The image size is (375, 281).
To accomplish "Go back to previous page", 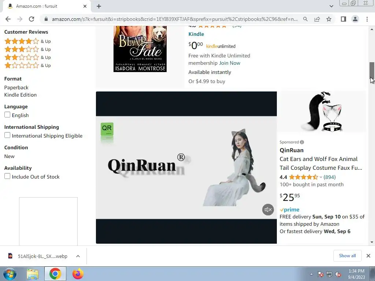I will (x=8, y=19).
